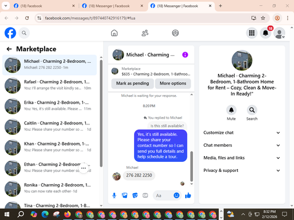294x220 pixels.
Task: Send a thumbs-up like
Action: [188, 195]
